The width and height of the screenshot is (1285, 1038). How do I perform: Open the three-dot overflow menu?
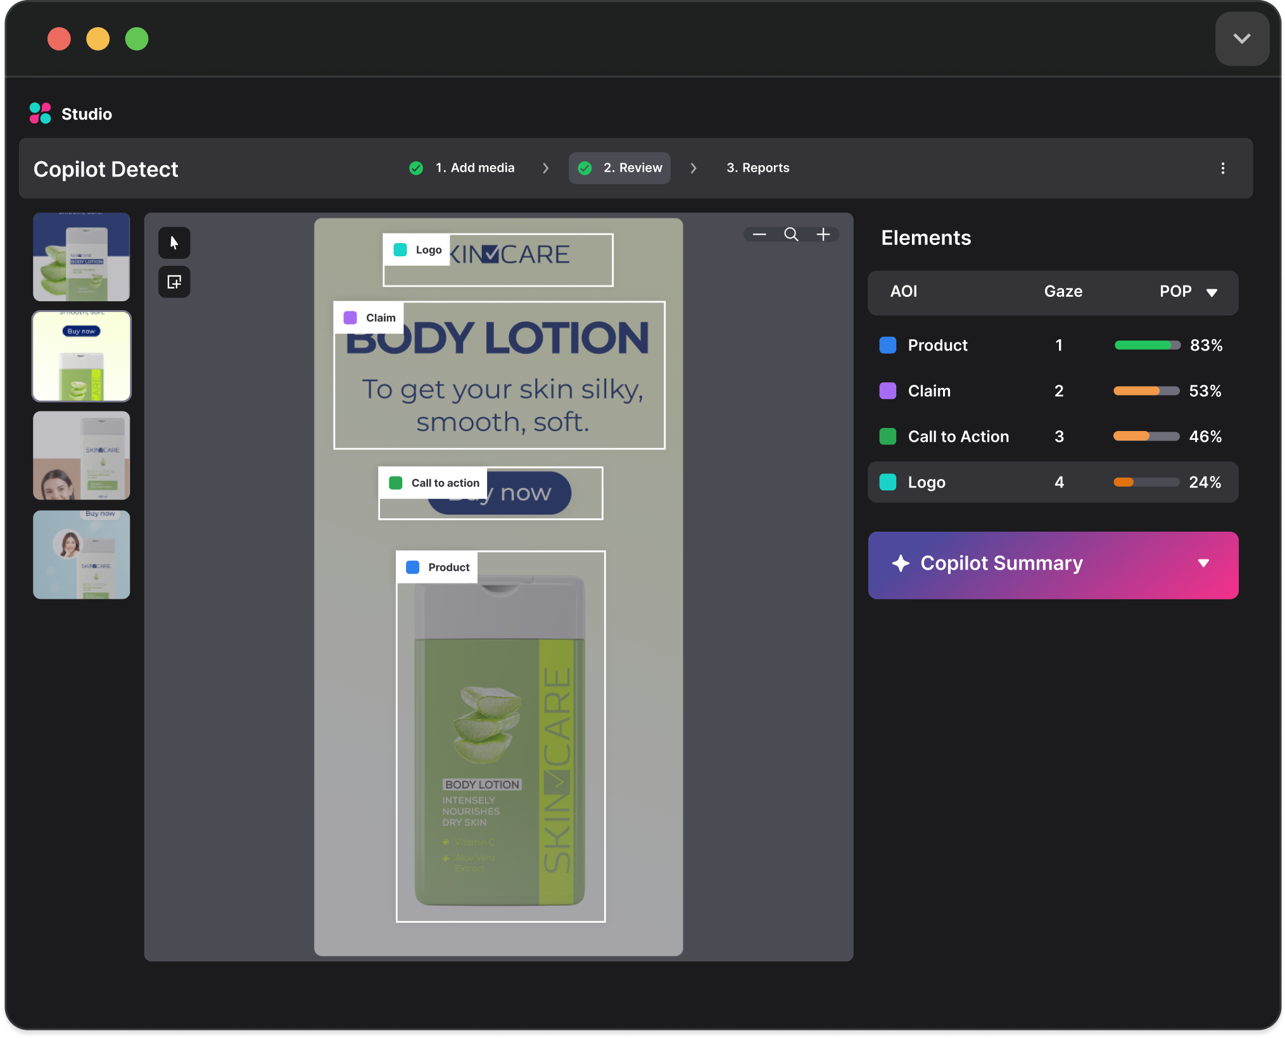click(x=1223, y=168)
